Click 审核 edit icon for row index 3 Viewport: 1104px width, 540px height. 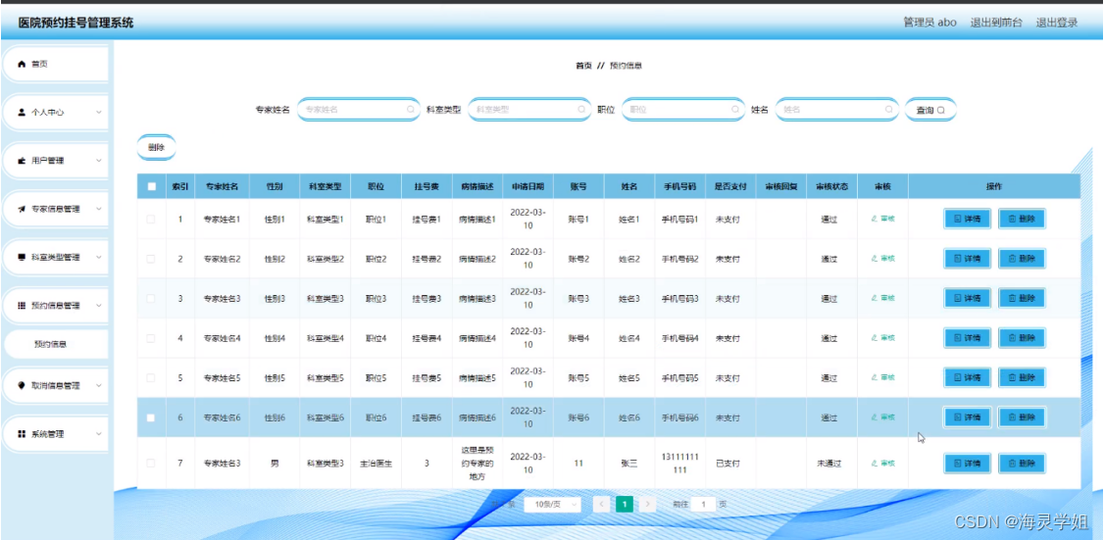coord(876,298)
